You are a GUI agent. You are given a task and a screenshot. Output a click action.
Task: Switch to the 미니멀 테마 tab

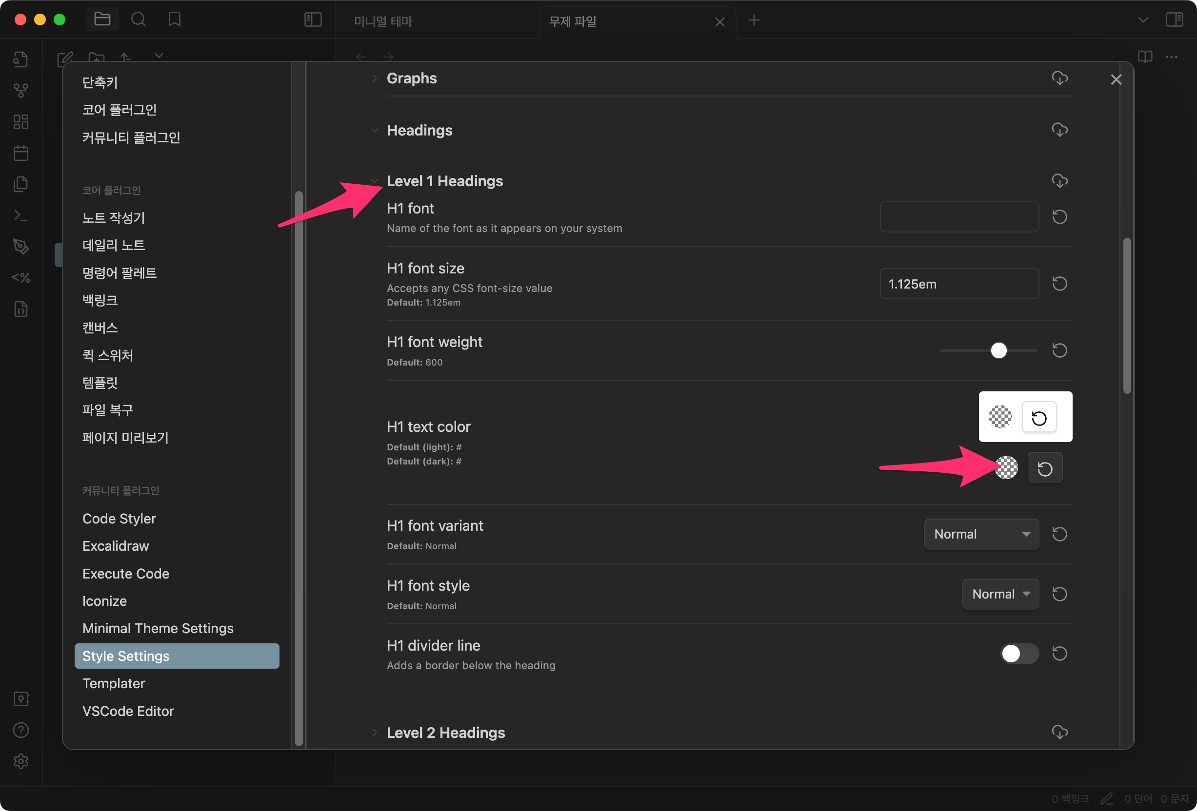[383, 21]
